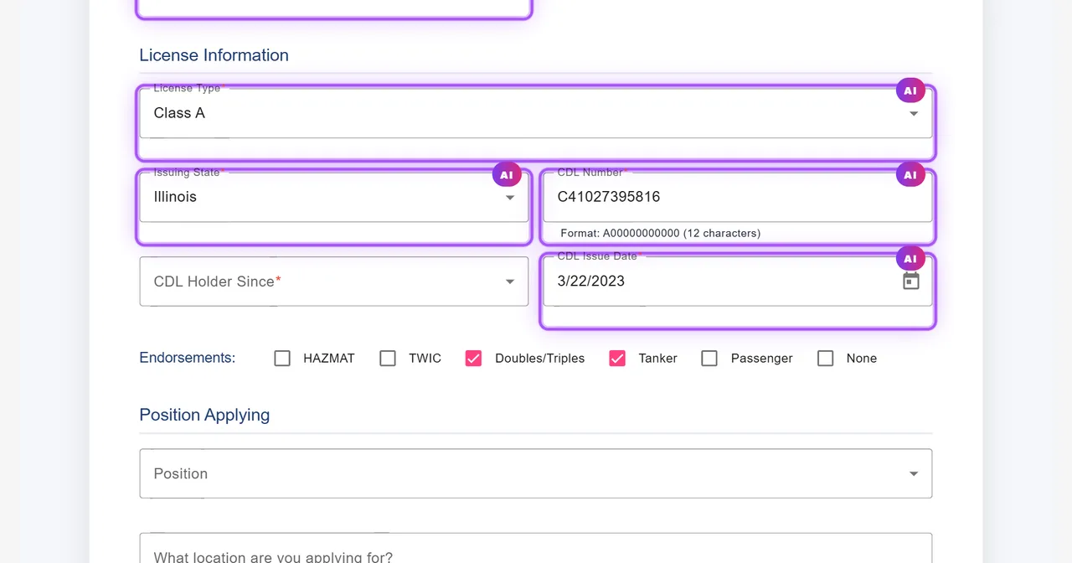1072x563 pixels.
Task: Click the AI badge on Issuing State
Action: coord(507,175)
